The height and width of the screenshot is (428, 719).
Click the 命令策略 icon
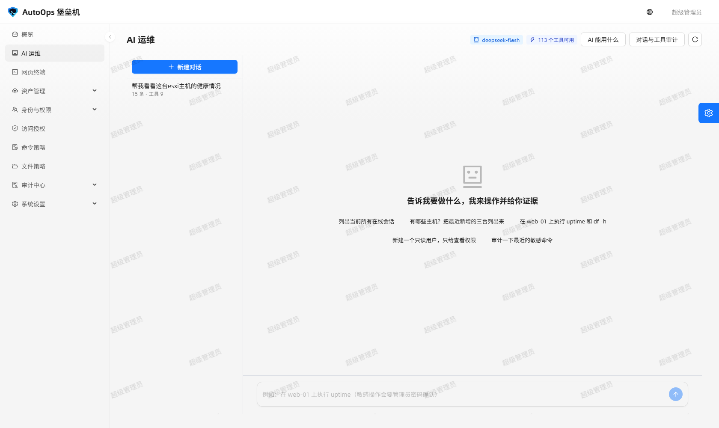[15, 147]
